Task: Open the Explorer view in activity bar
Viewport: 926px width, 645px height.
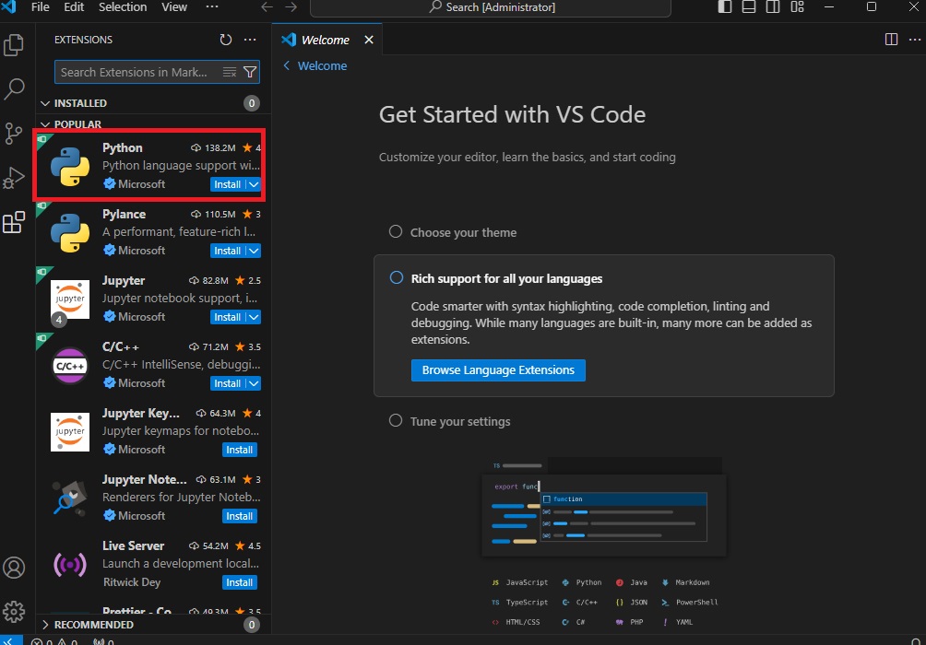Action: pos(14,44)
